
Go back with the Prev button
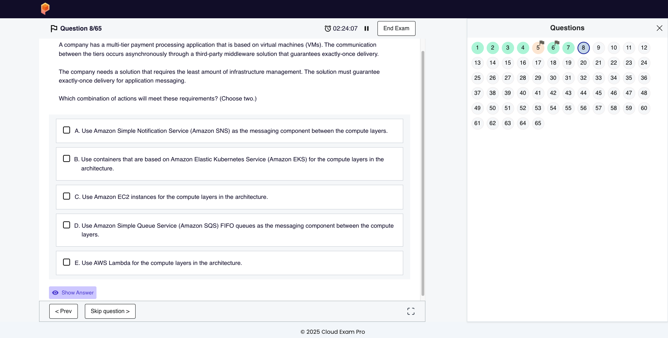(63, 311)
